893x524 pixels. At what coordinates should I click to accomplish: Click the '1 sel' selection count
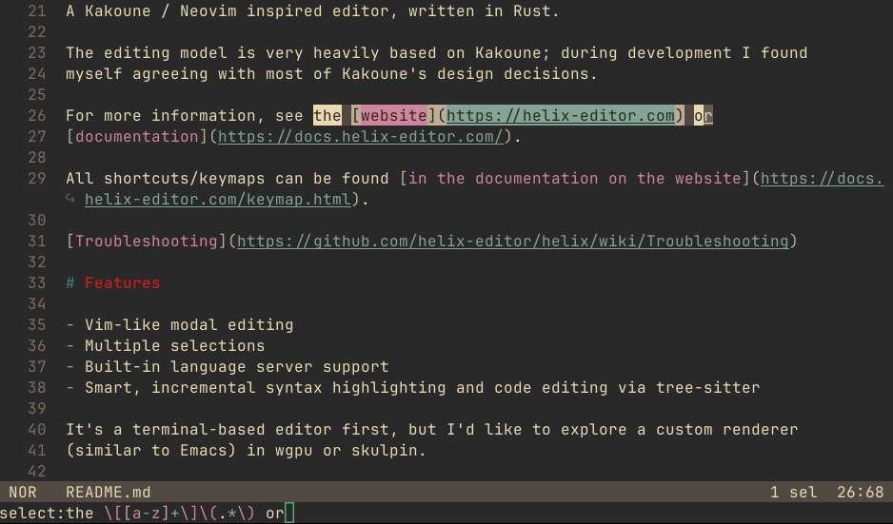click(793, 492)
